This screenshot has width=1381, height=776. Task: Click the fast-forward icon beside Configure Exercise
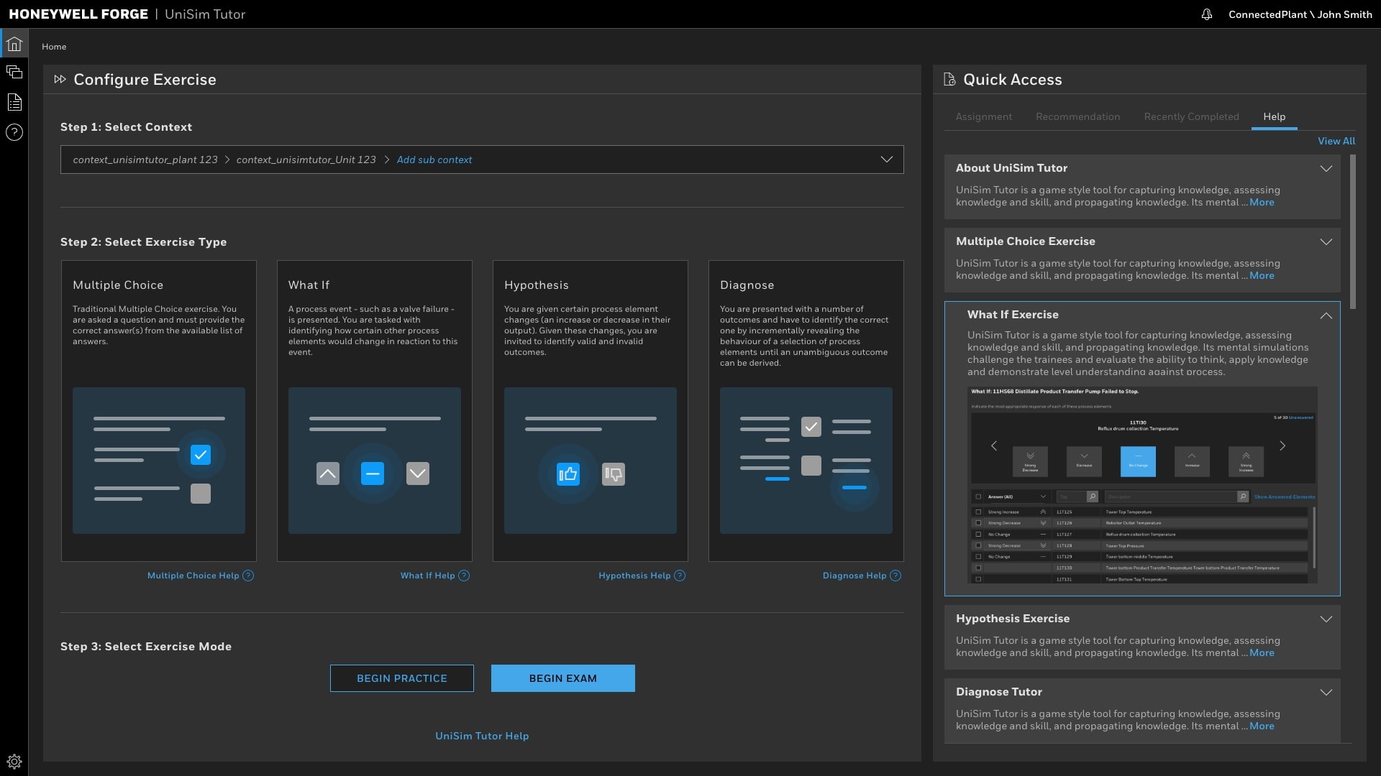click(60, 79)
